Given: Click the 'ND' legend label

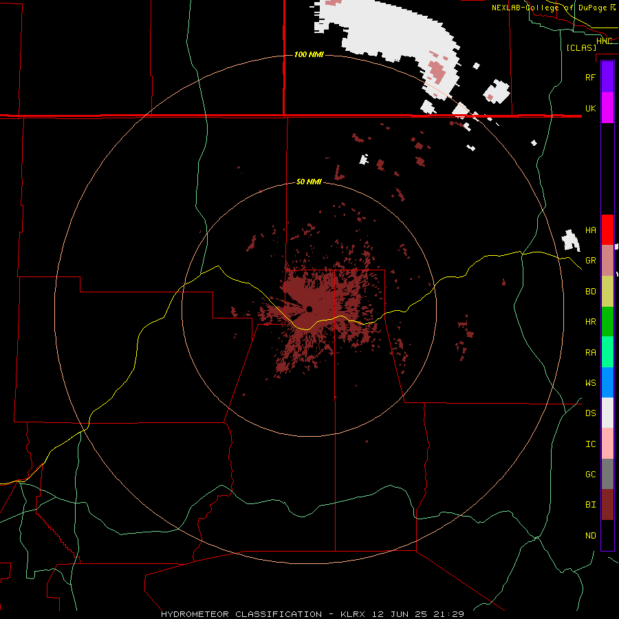Looking at the screenshot, I should pos(590,536).
